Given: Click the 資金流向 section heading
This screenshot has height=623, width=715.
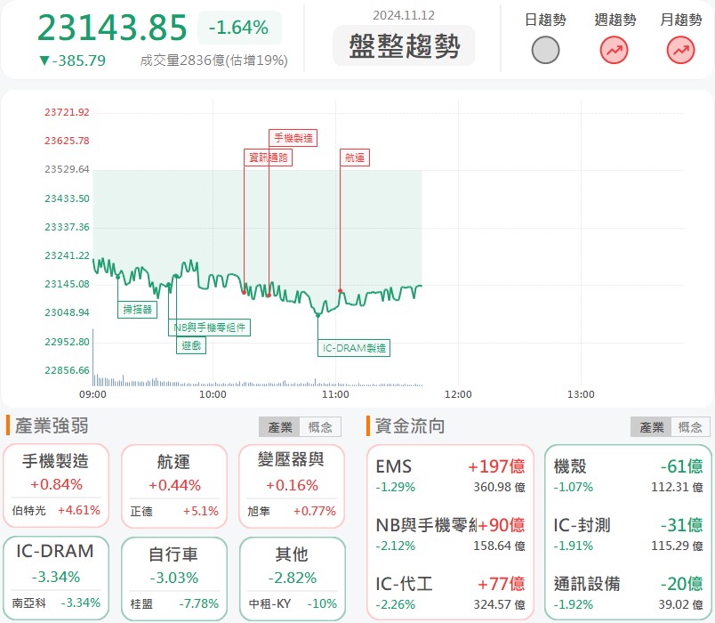Looking at the screenshot, I should (409, 425).
